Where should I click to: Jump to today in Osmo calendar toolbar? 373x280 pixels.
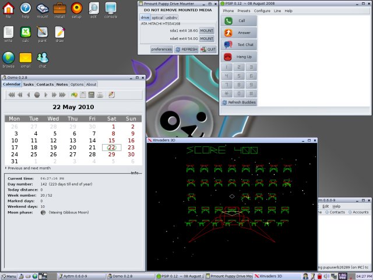37,95
